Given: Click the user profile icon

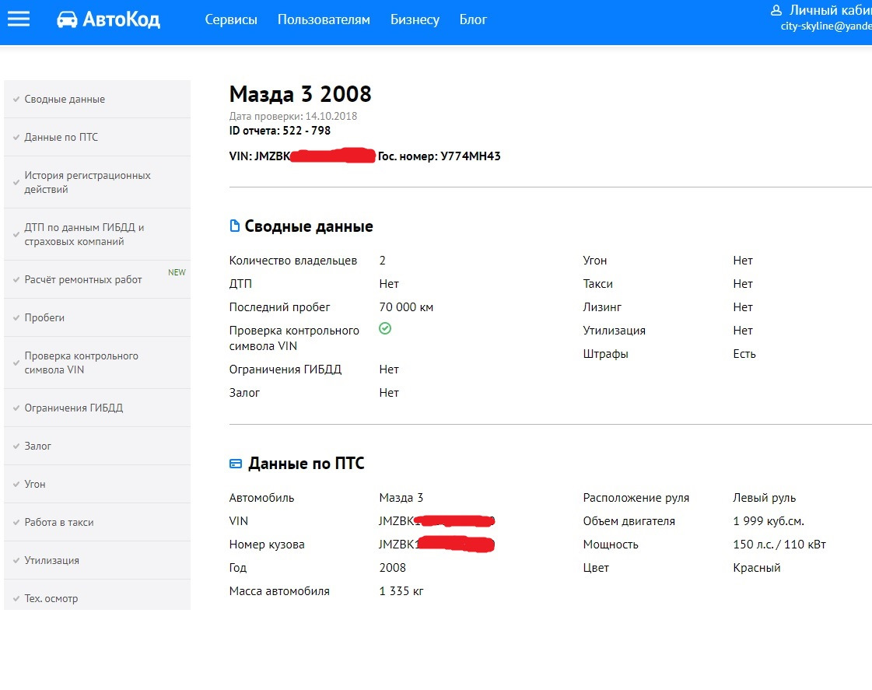Looking at the screenshot, I should click(x=776, y=11).
